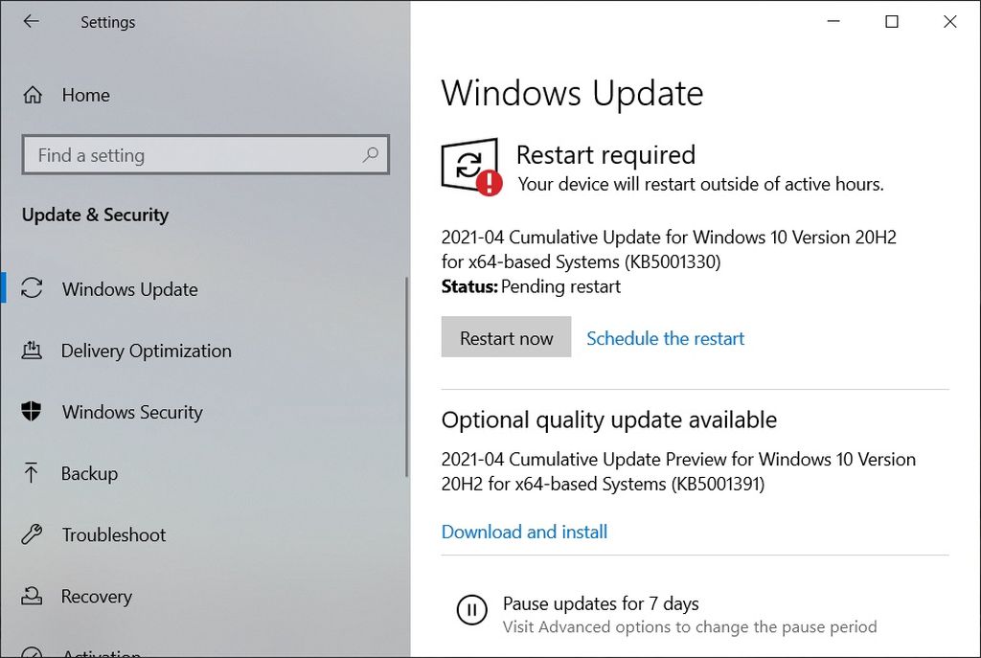This screenshot has width=981, height=658.
Task: Click the Troubleshoot wrench icon
Action: pyautogui.click(x=32, y=533)
